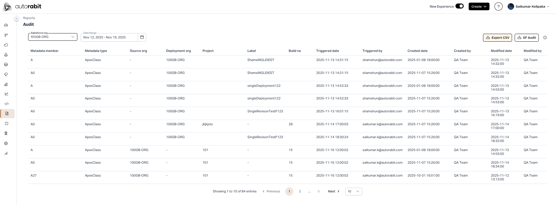Image resolution: width=556 pixels, height=205 pixels.
Task: Click the rocket deployment icon in sidebar
Action: point(6,55)
